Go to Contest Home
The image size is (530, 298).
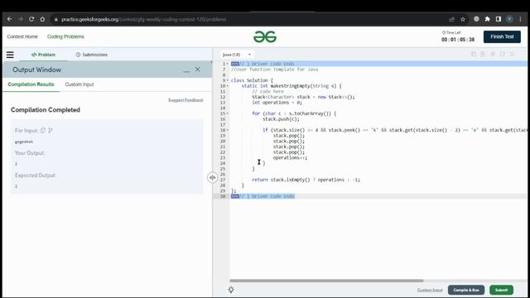click(22, 36)
